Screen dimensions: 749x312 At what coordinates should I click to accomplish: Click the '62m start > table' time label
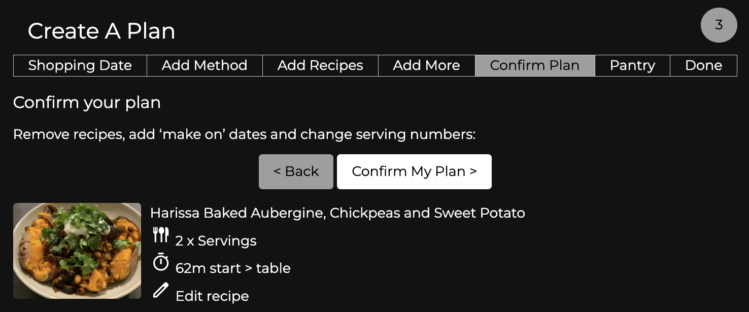pos(233,268)
